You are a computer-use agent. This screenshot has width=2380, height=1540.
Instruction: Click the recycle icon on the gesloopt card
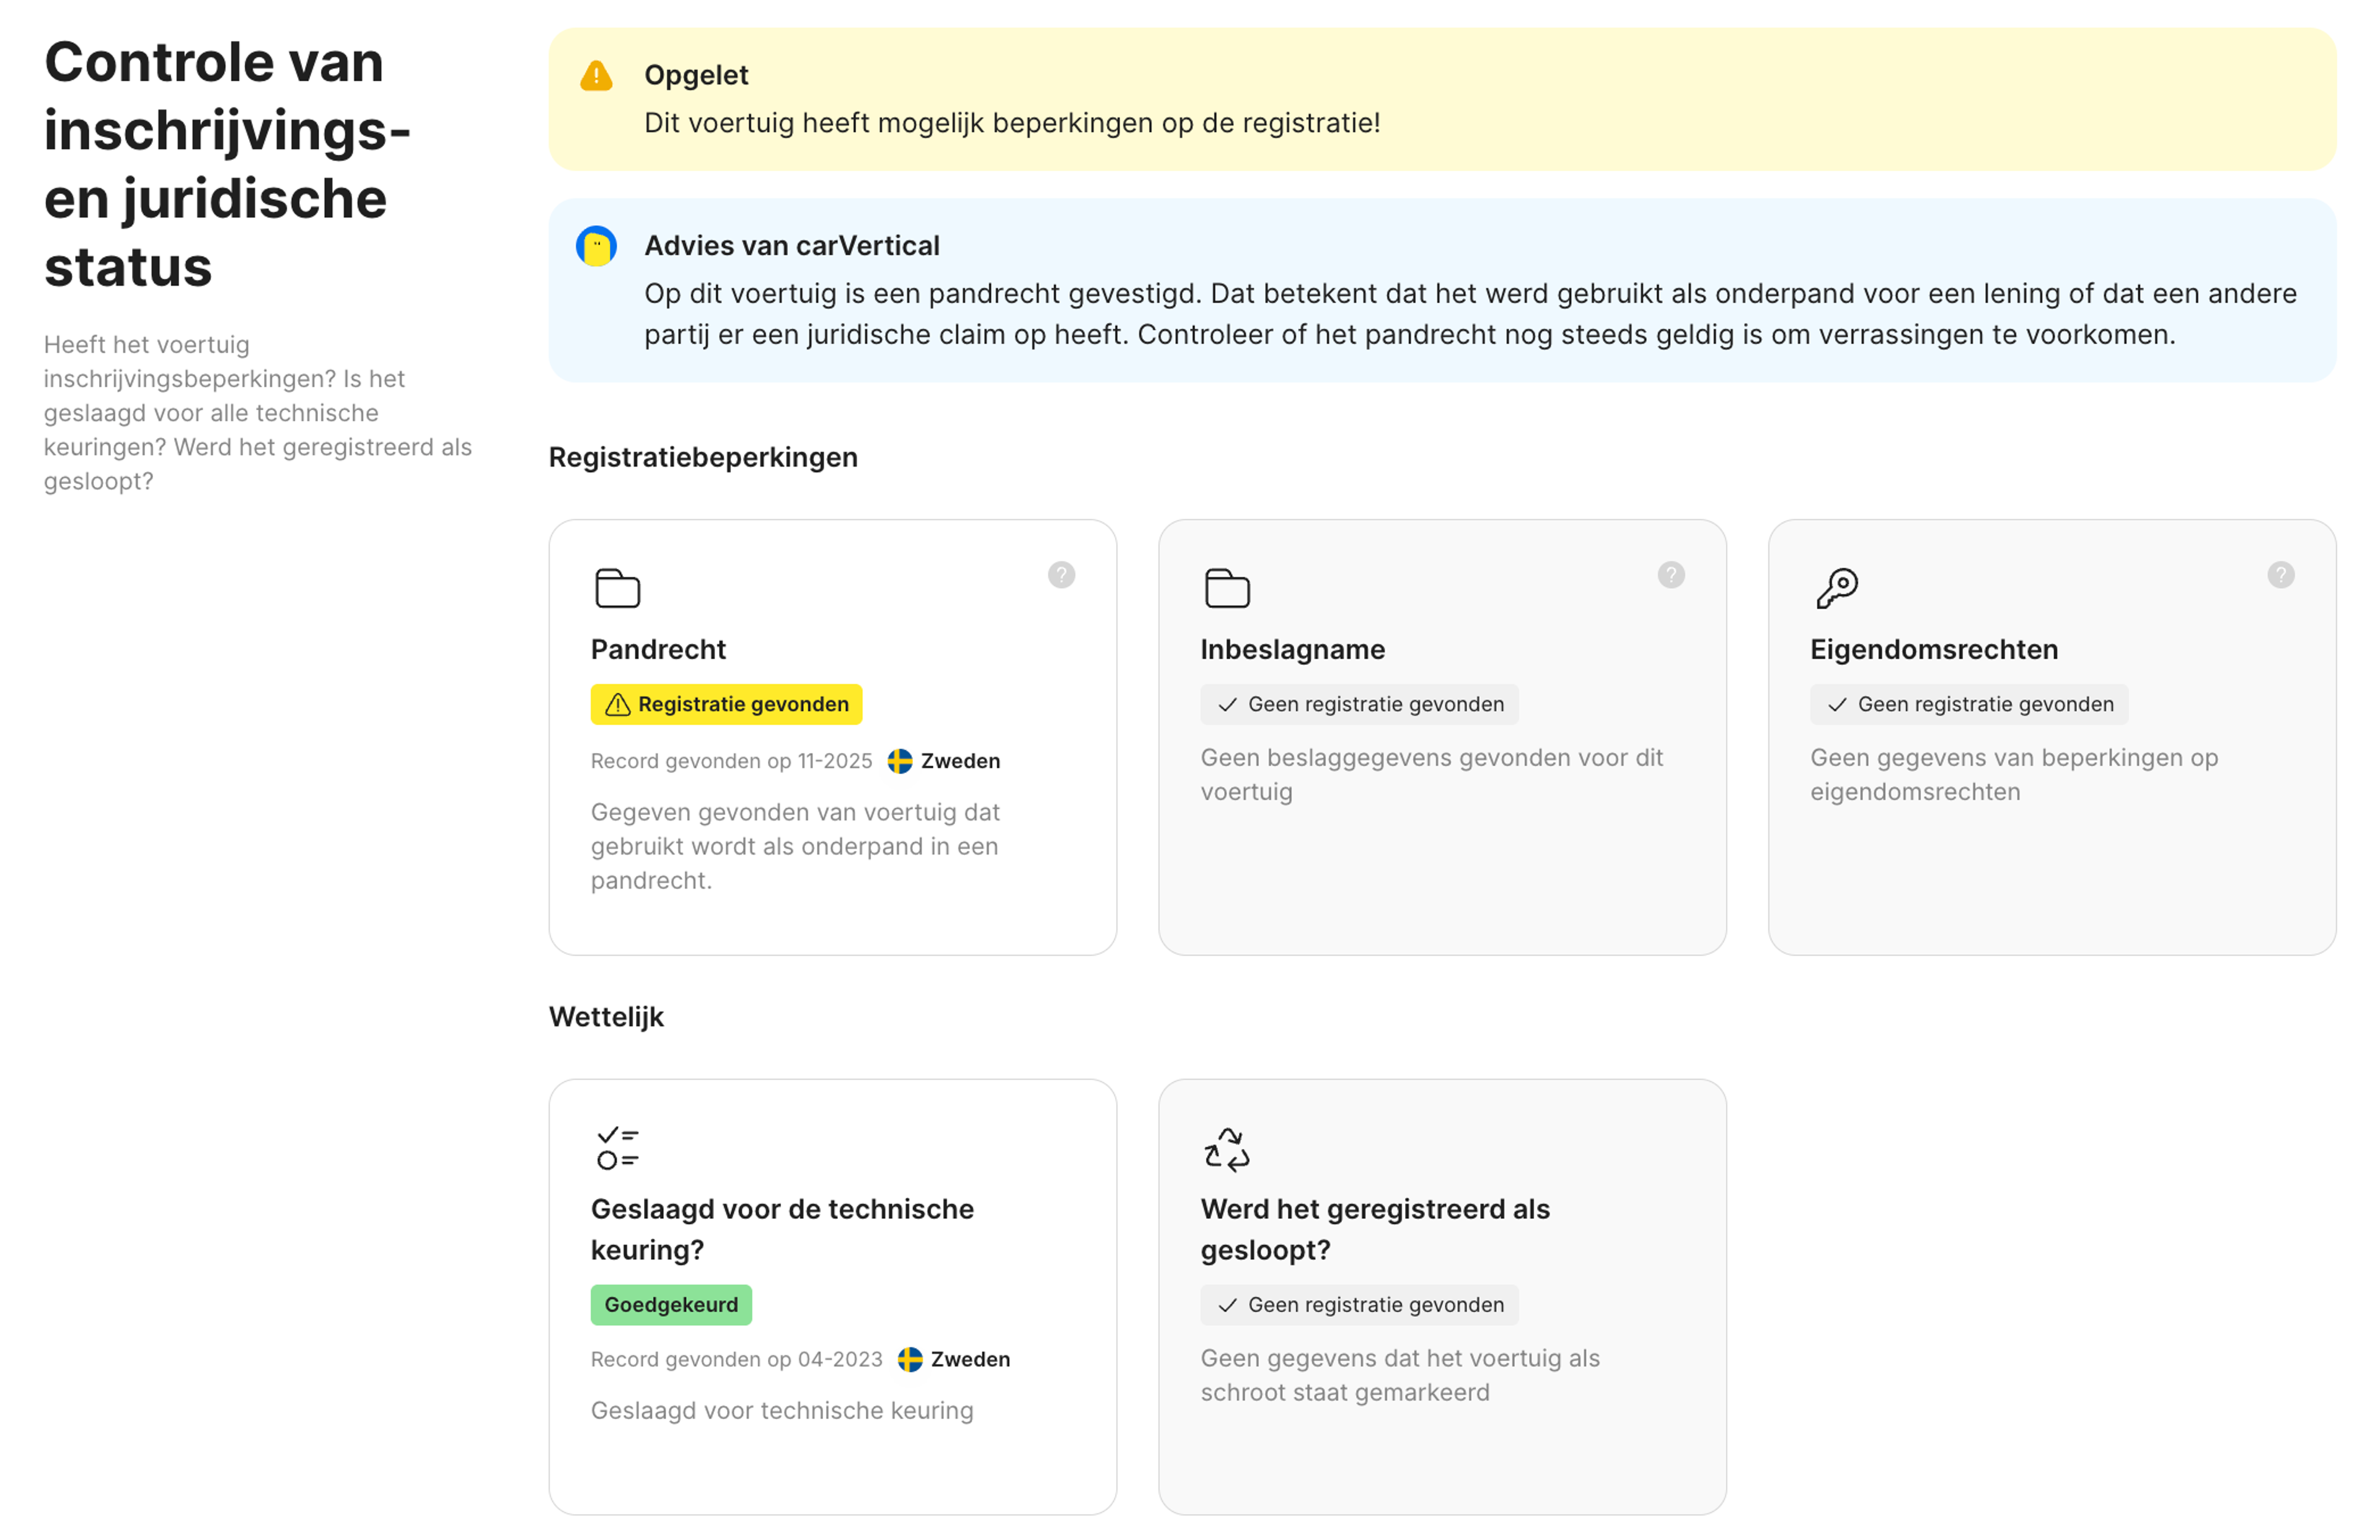[1226, 1148]
